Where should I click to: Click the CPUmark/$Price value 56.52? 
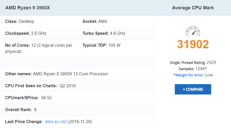[x=47, y=98]
